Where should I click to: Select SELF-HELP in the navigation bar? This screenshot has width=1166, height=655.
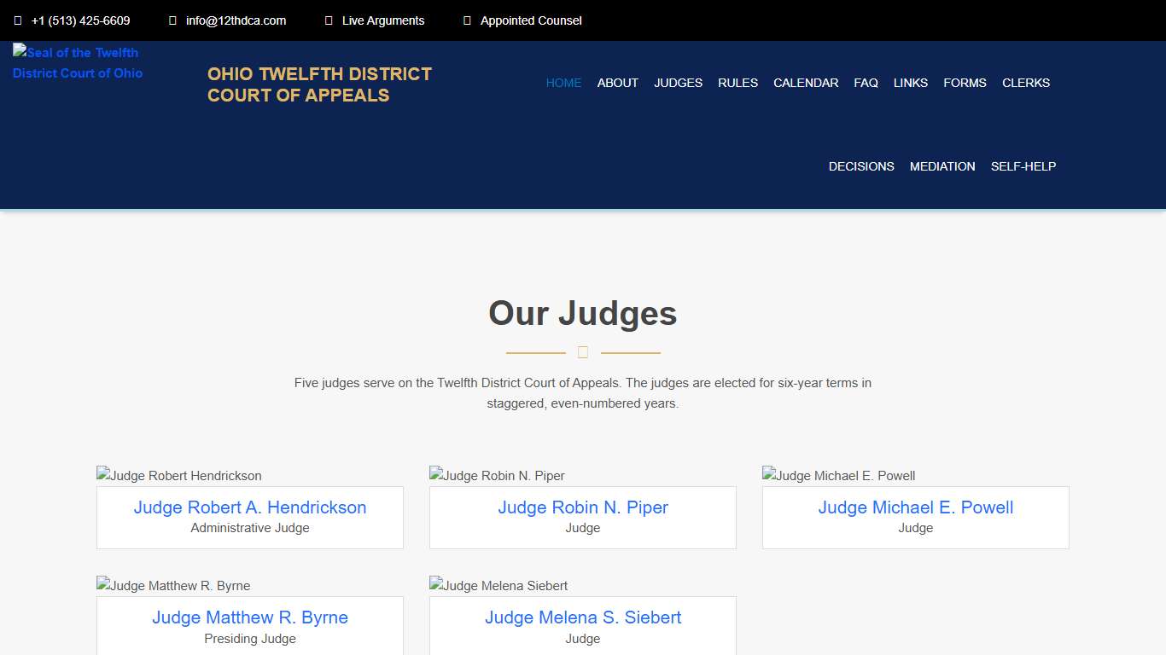[1023, 166]
